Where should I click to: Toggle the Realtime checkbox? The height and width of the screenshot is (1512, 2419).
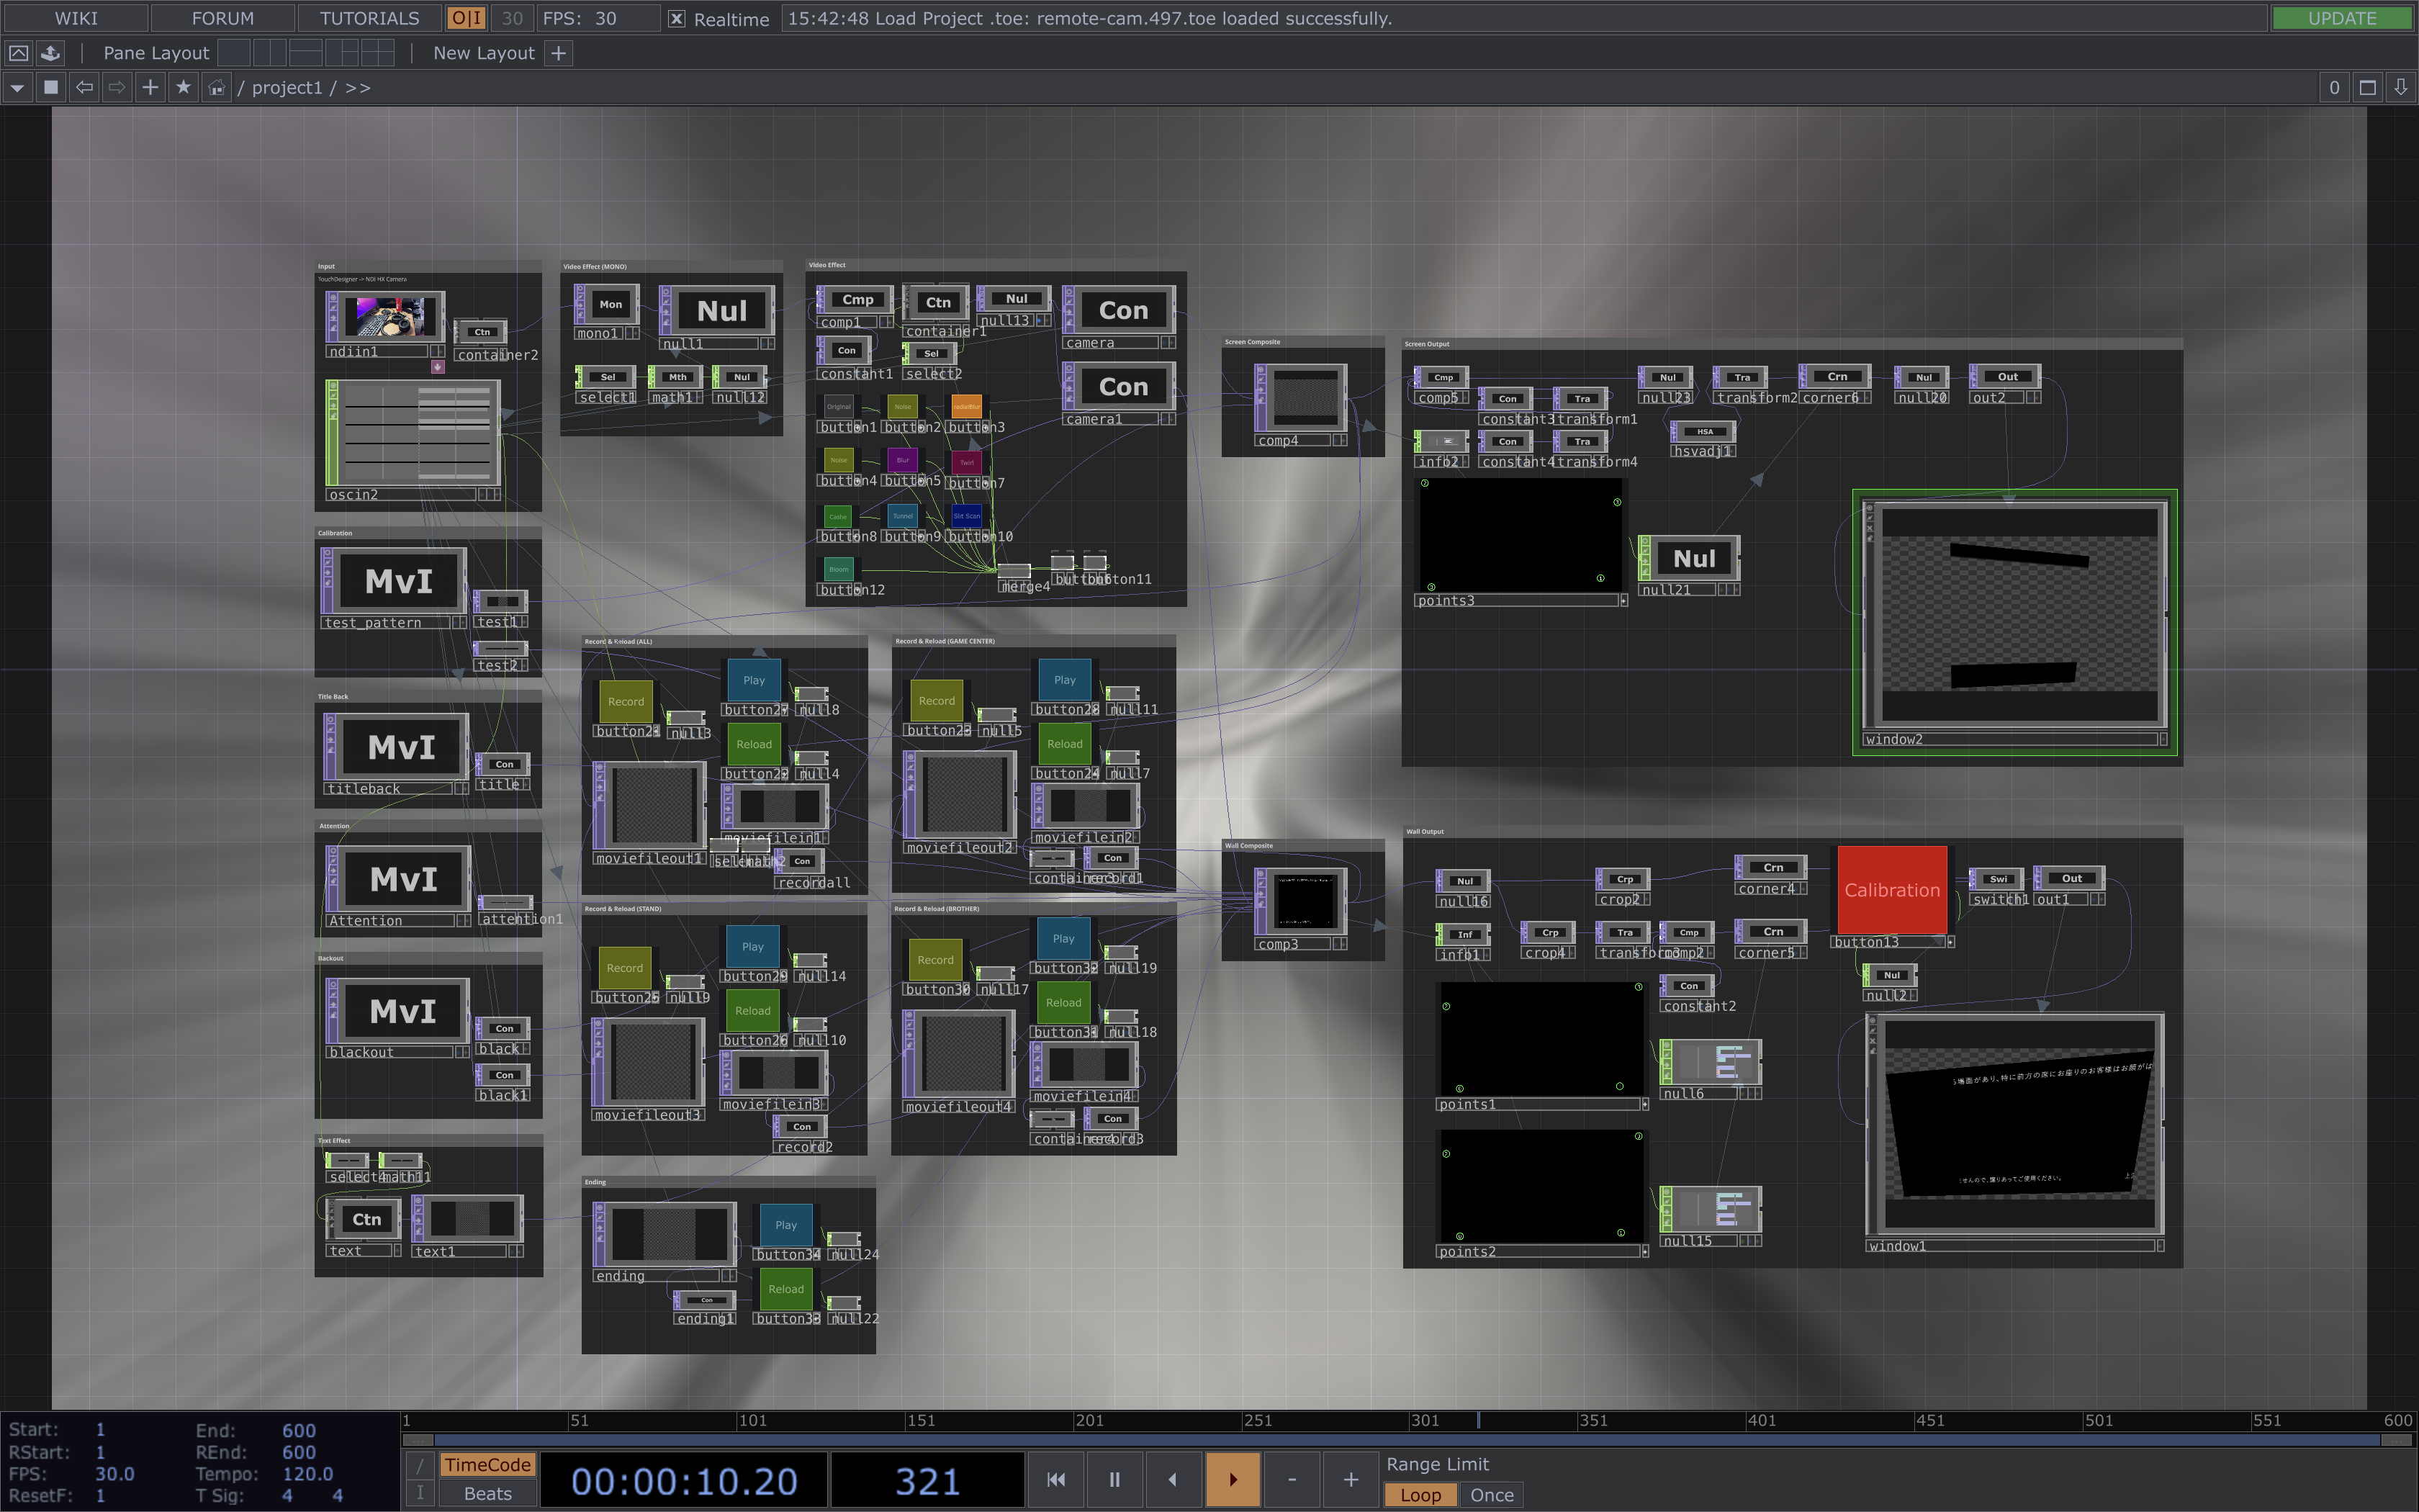pos(677,19)
